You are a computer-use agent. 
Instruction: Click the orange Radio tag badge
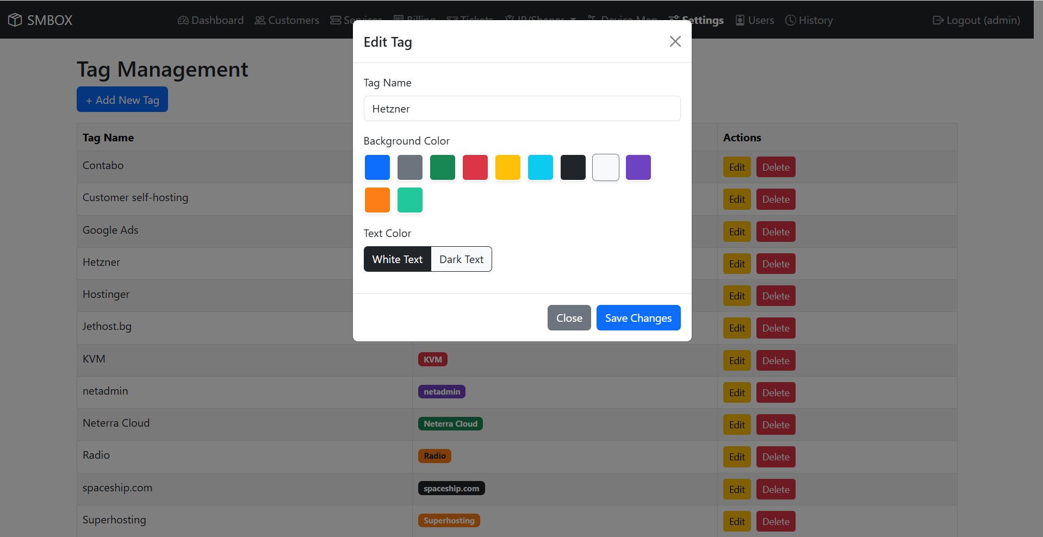coord(434,456)
